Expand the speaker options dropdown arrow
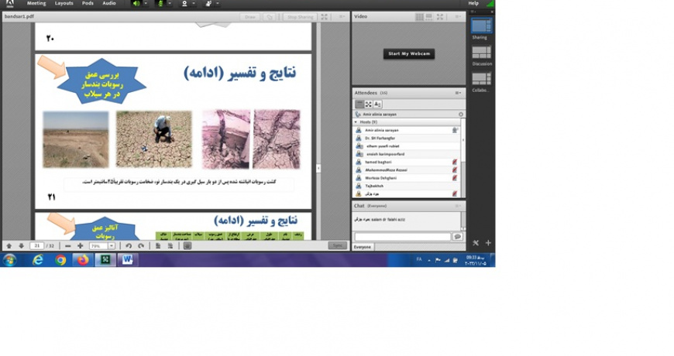Viewport: 674px width, 356px height. (x=146, y=3)
